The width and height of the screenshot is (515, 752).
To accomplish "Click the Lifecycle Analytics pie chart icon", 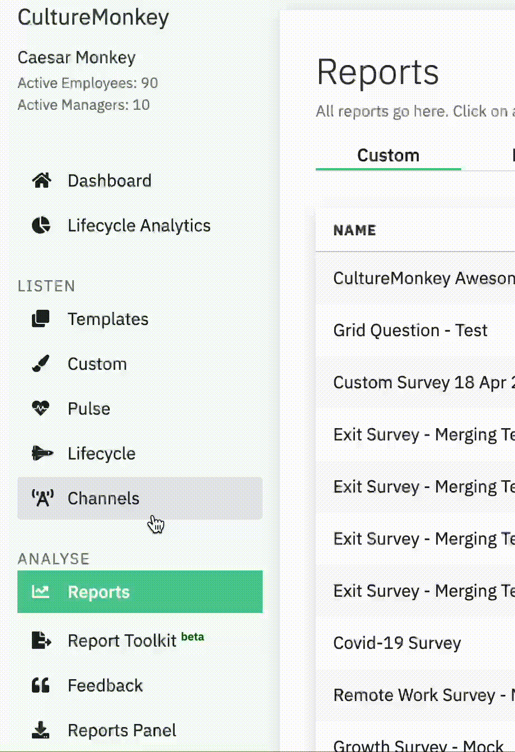I will pyautogui.click(x=41, y=225).
